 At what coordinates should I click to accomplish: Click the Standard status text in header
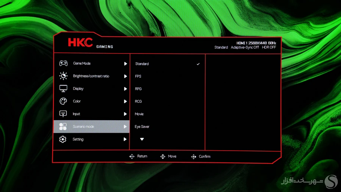click(x=221, y=47)
